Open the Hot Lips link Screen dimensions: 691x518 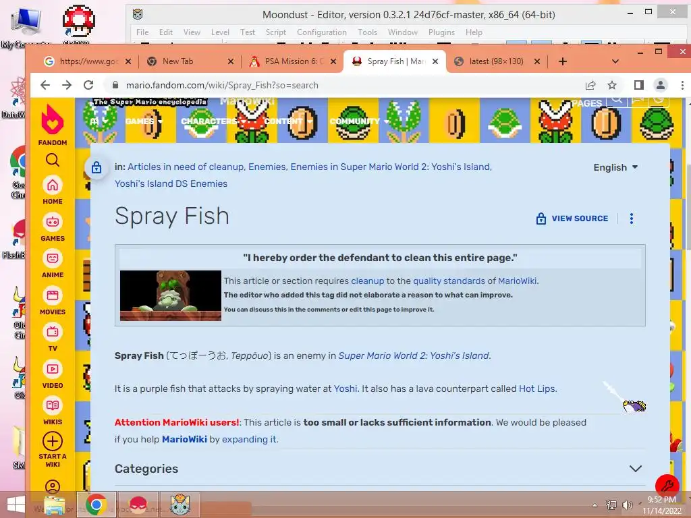[x=537, y=388]
